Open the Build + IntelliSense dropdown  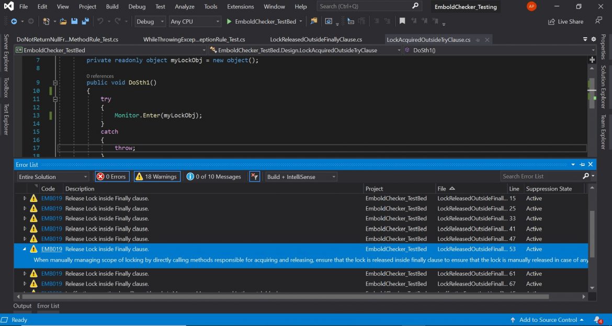[301, 176]
